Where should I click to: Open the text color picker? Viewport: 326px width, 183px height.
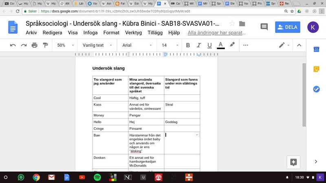tap(220, 45)
